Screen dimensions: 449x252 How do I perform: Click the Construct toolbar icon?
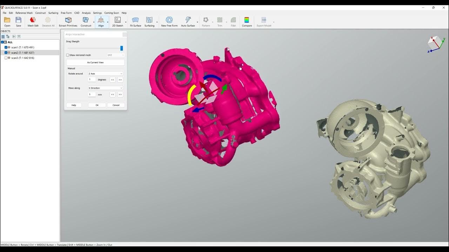tap(86, 20)
